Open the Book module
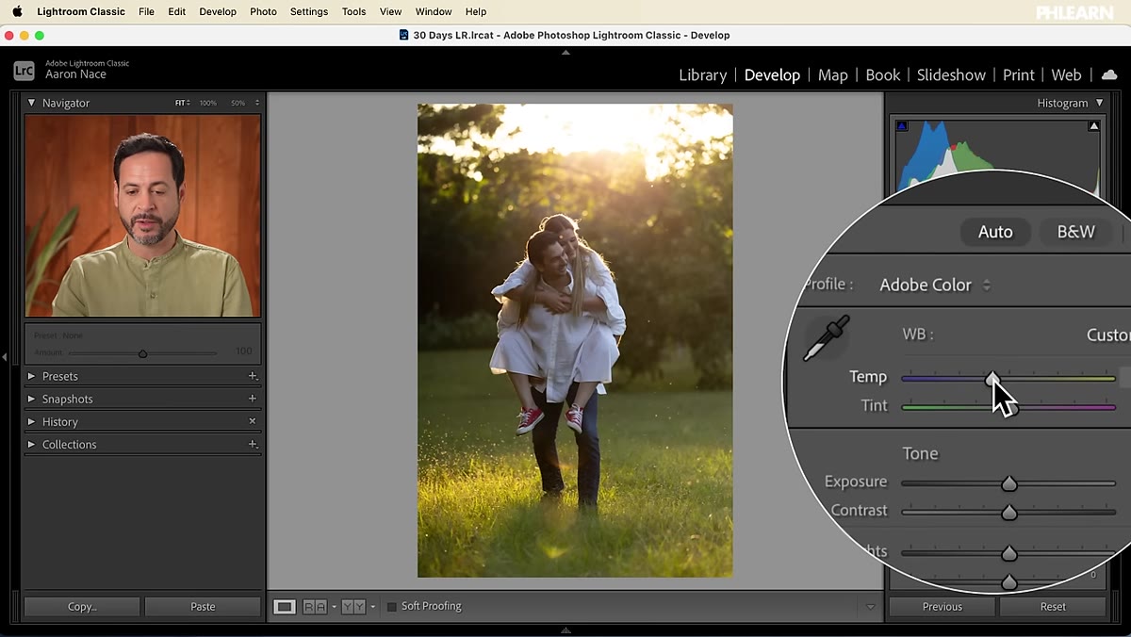 pos(883,74)
